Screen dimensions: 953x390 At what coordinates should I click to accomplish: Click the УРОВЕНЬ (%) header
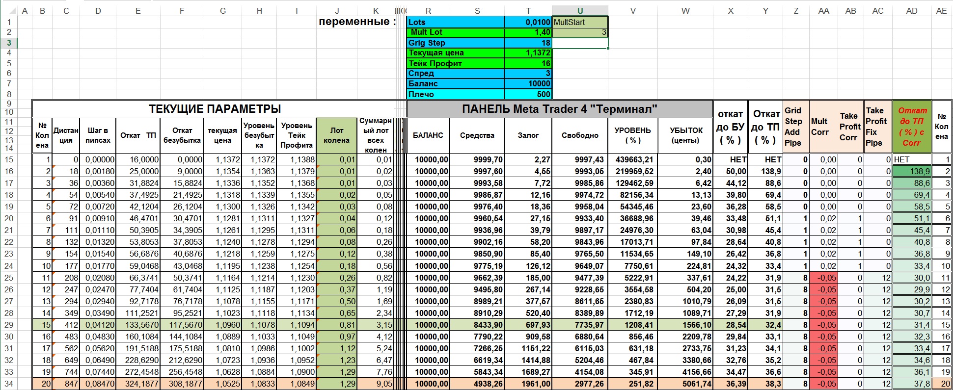click(632, 135)
